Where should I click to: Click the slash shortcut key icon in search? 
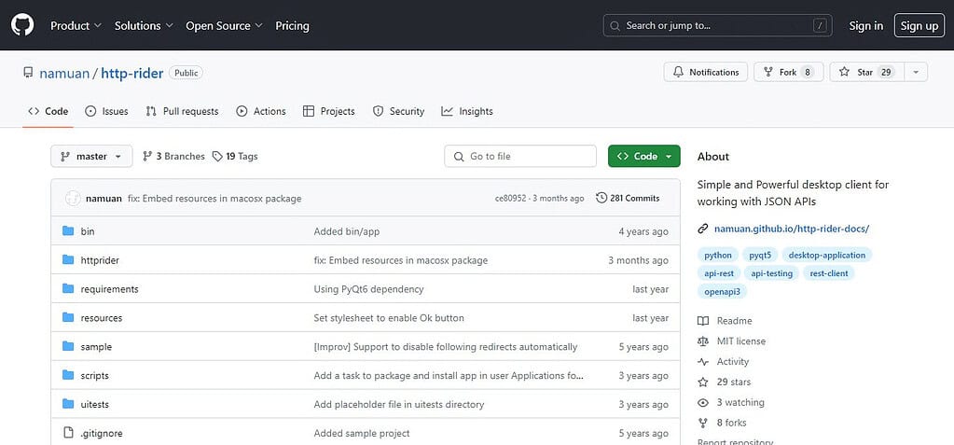tap(821, 25)
